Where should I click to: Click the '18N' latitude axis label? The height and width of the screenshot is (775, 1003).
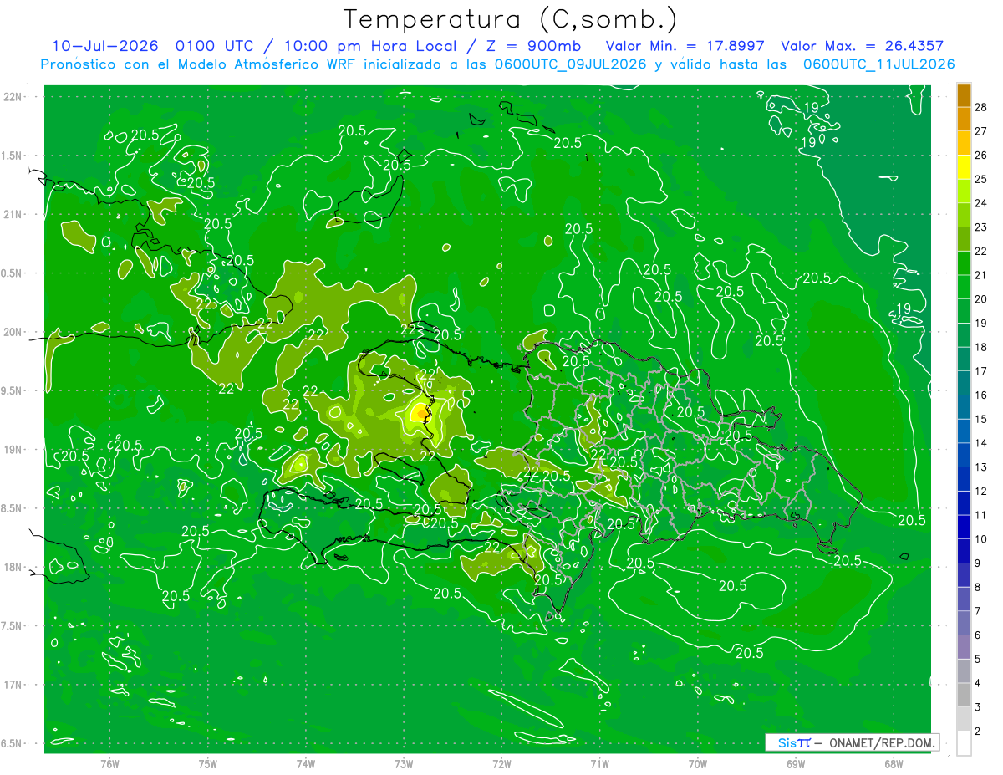click(x=13, y=568)
